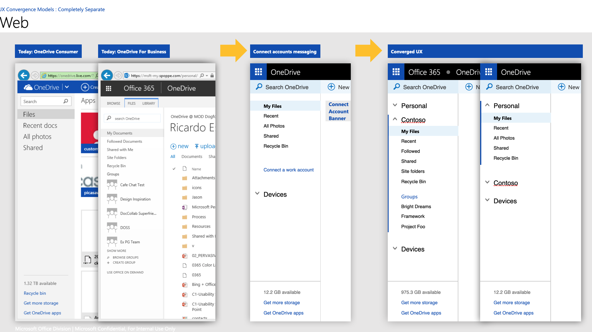Image resolution: width=592 pixels, height=332 pixels.
Task: Click Connect a work account link
Action: coord(289,170)
